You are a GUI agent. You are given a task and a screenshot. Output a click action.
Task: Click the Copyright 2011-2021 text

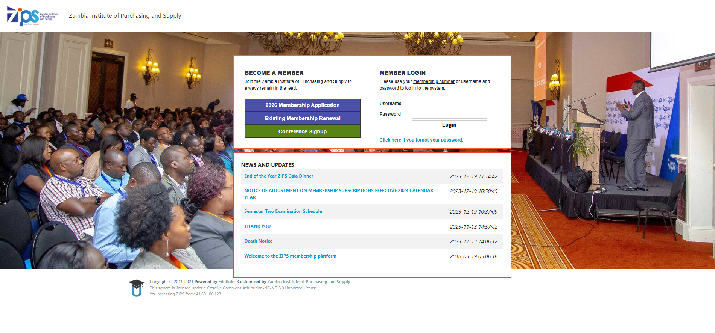pos(171,282)
